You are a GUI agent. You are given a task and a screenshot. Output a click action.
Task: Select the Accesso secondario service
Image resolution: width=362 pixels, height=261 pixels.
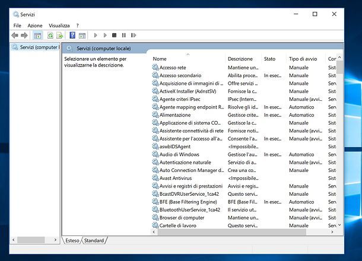click(x=180, y=75)
